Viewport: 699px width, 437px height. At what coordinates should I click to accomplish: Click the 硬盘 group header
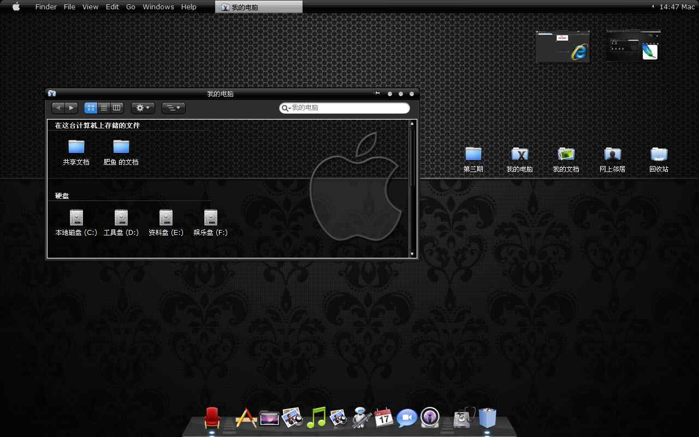click(x=62, y=196)
